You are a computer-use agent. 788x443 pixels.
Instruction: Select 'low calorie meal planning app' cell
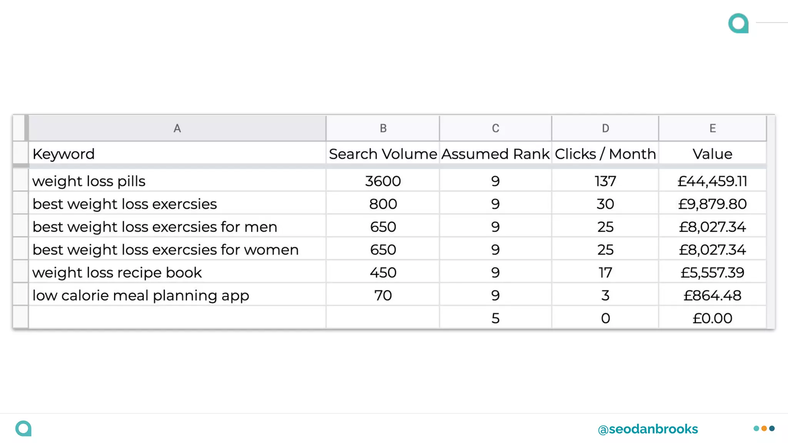coord(177,295)
